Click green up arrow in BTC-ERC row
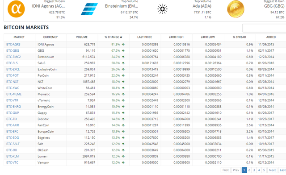Image resolution: width=286 pixels, height=175 pixels. coord(123,131)
